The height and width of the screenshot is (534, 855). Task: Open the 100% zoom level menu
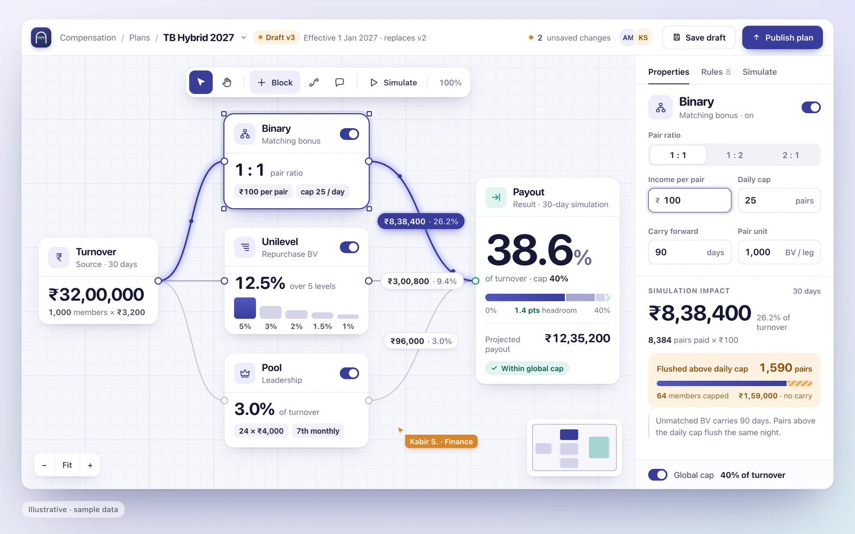click(450, 83)
